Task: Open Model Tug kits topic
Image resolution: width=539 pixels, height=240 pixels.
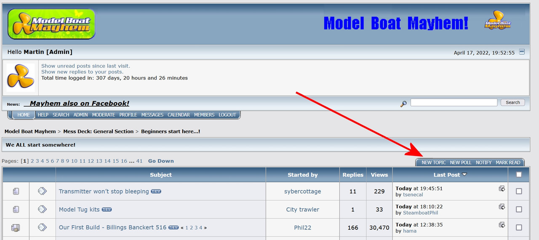Action: 79,209
